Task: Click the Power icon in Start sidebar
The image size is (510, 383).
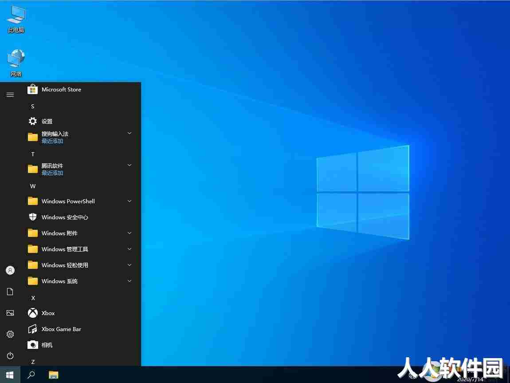Action: [10, 355]
